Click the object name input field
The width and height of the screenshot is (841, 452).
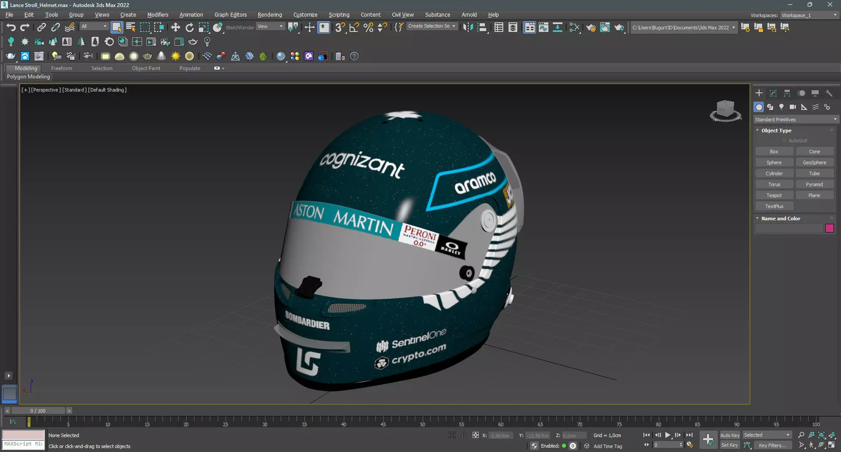tap(789, 228)
